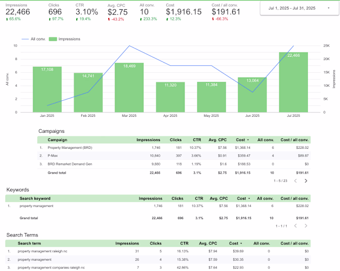Select the Jun 2025 bar showing 13,064

coord(253,95)
